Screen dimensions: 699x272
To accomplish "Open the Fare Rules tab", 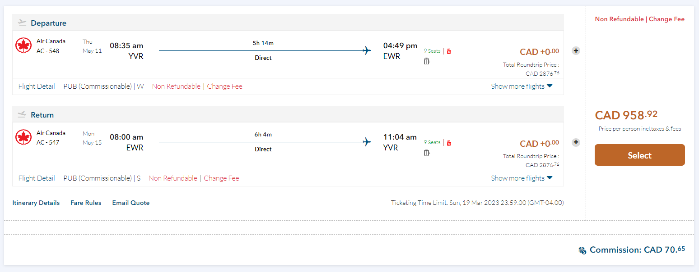I will (x=86, y=203).
